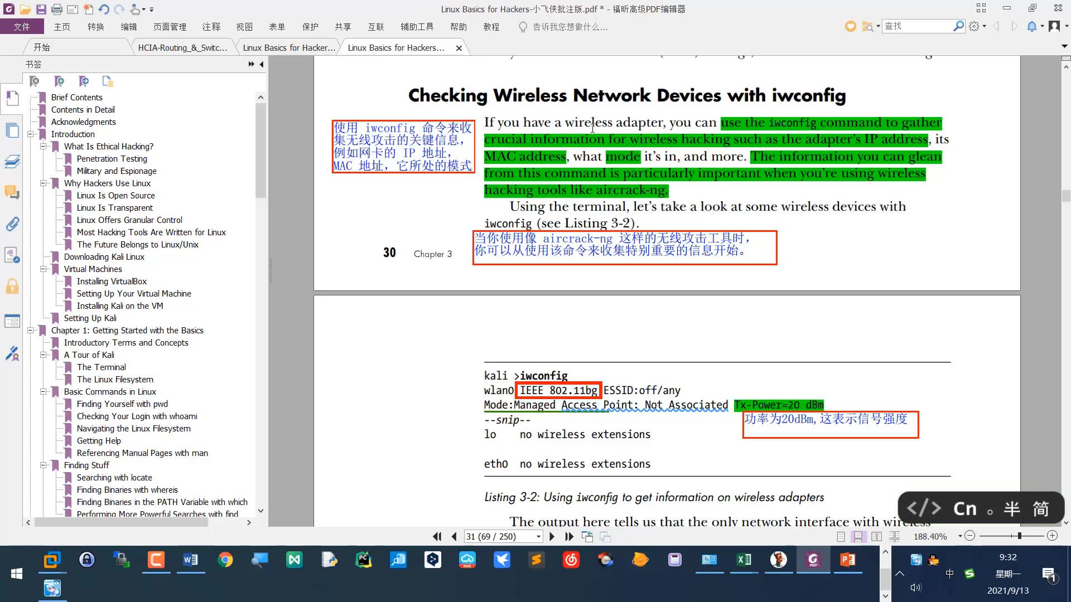Viewport: 1071px width, 602px height.
Task: Select the print document icon
Action: pyautogui.click(x=57, y=8)
